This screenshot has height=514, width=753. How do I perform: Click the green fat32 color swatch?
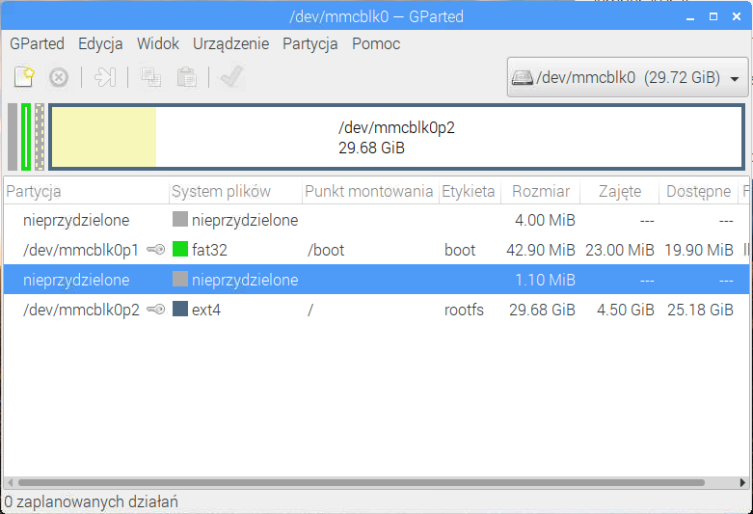[x=179, y=251]
